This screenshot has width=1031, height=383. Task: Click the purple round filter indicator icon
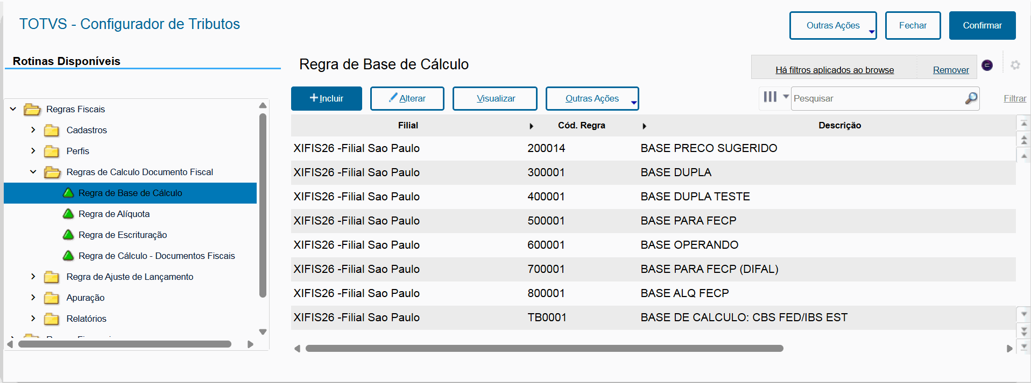click(x=987, y=65)
